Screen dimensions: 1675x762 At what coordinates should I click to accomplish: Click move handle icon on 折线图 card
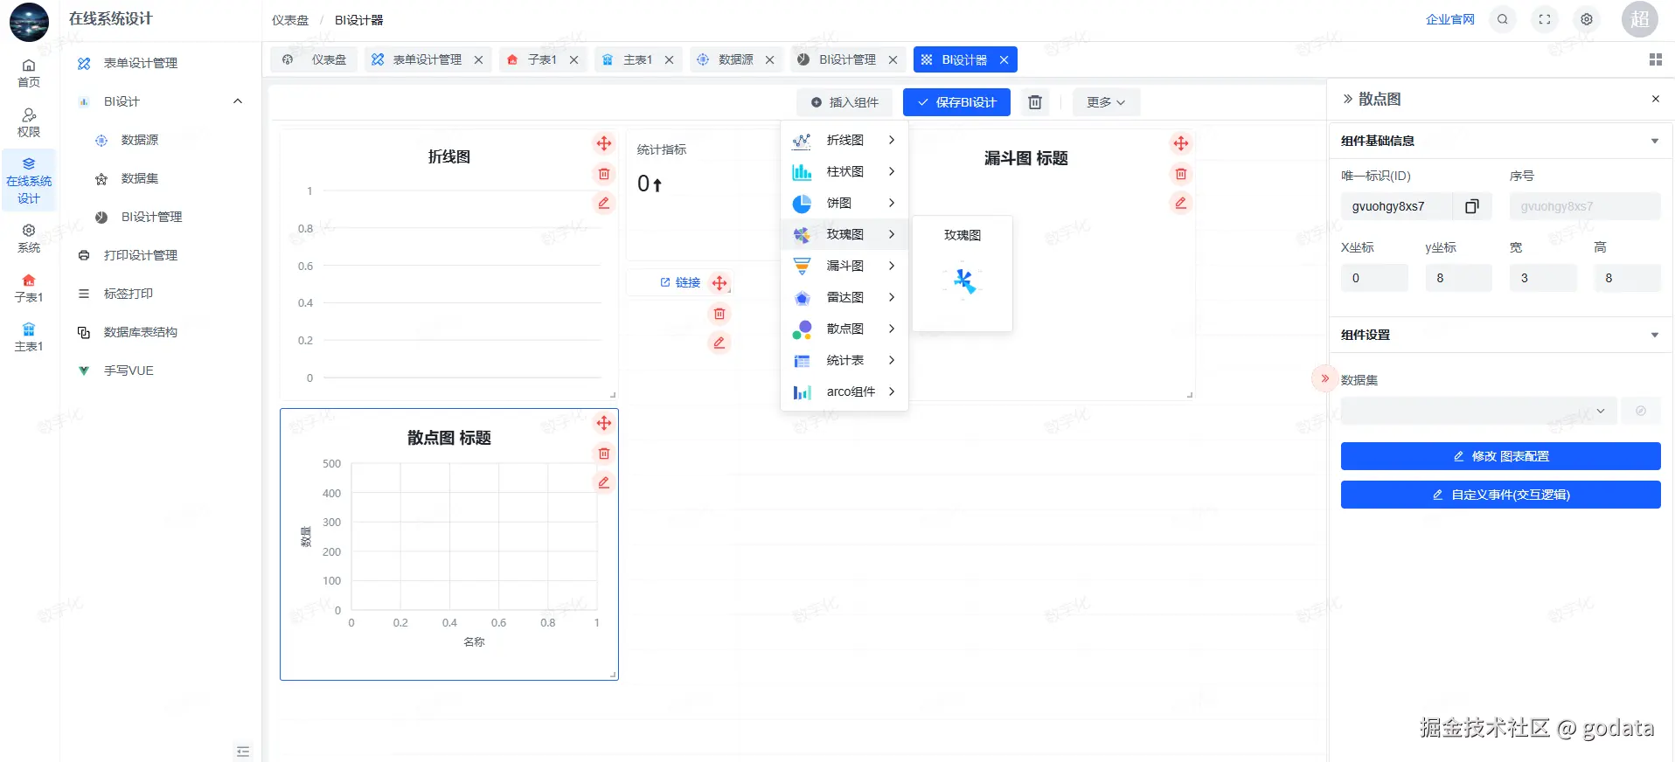[x=604, y=143]
